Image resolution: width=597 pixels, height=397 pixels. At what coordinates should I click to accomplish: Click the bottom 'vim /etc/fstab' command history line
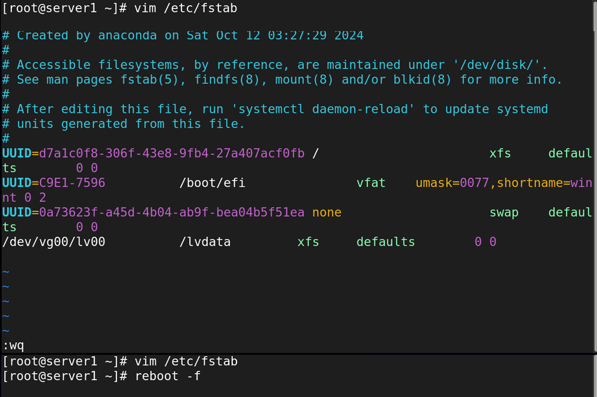186,361
